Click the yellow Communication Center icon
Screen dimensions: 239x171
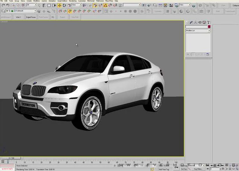[x=152, y=169]
